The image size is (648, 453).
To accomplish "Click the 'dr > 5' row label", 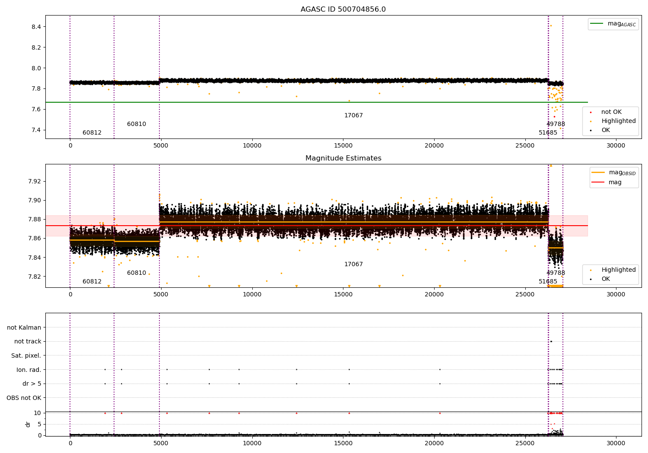I will 32,384.
